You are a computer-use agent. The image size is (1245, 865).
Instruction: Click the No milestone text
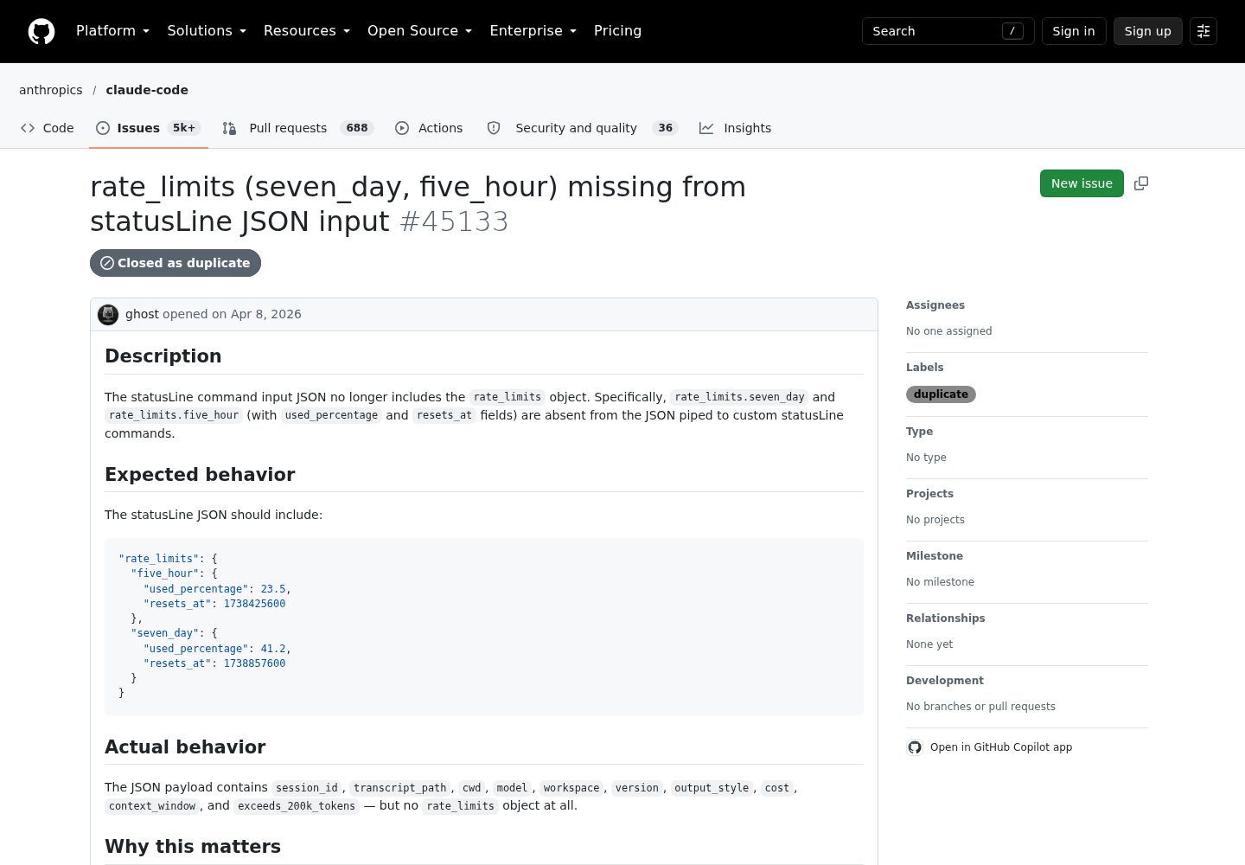(x=940, y=582)
